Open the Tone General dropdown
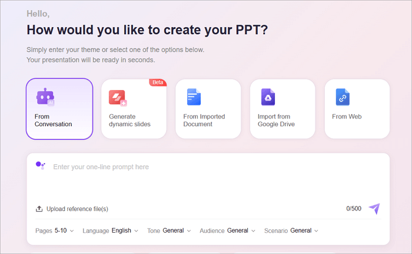The width and height of the screenshot is (412, 254). (x=169, y=230)
